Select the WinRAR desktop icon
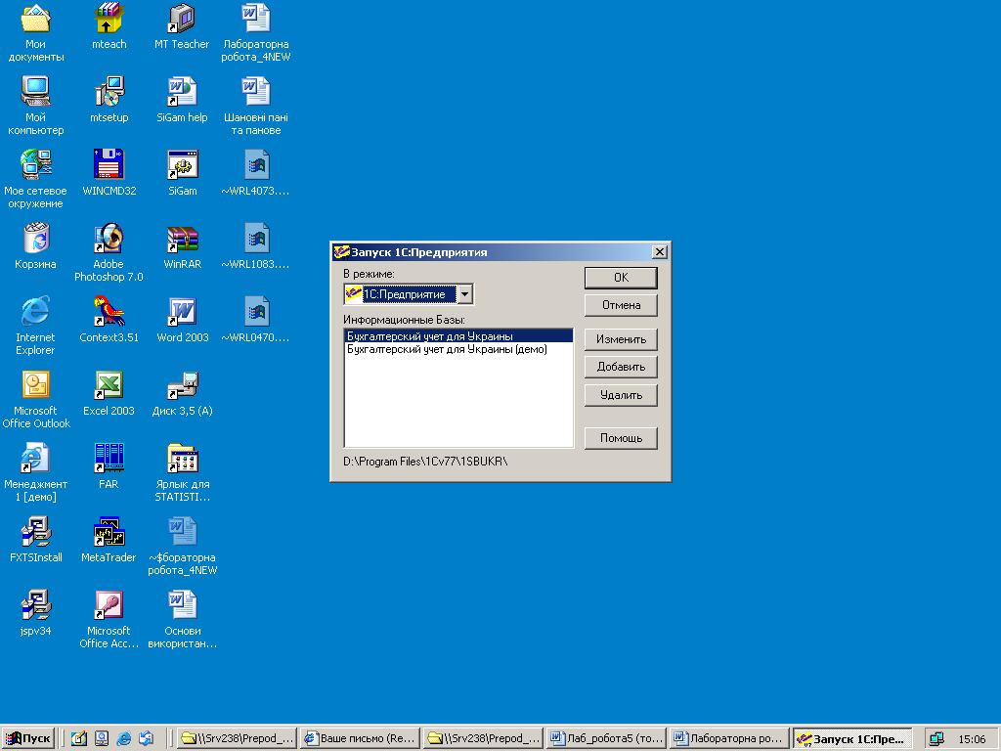Viewport: 1001px width, 751px height. [182, 239]
